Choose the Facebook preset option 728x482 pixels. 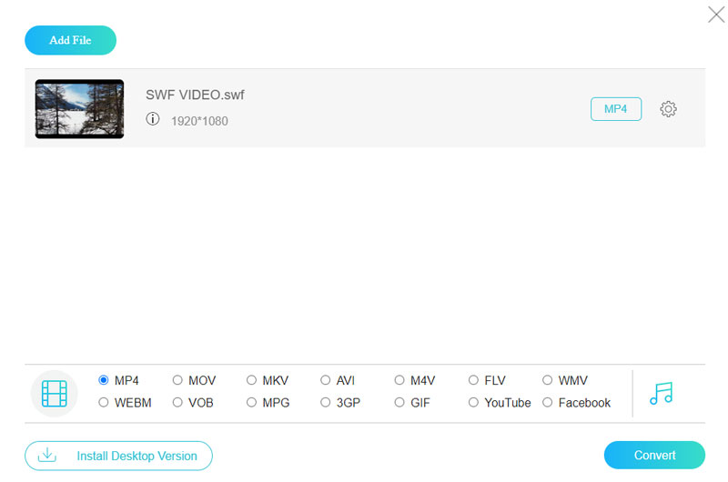pyautogui.click(x=548, y=402)
